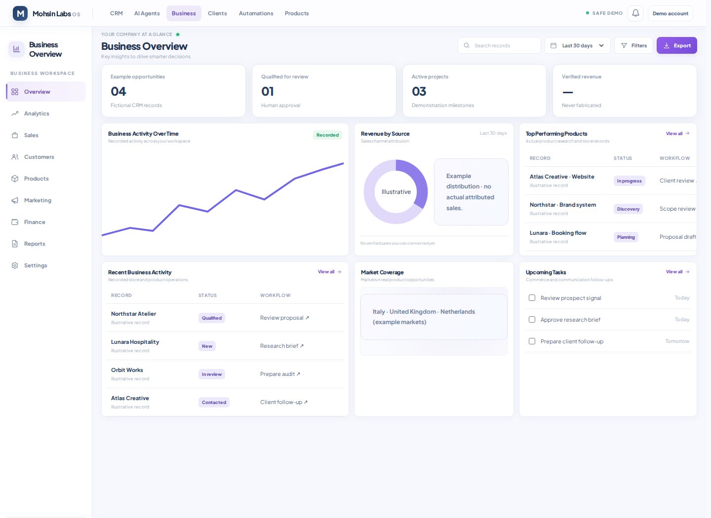Click the Overview grid icon in sidebar
The height and width of the screenshot is (518, 711).
click(15, 92)
